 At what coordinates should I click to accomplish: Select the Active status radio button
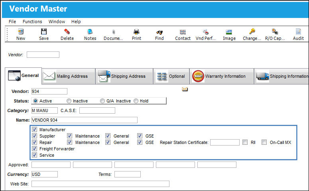click(35, 101)
